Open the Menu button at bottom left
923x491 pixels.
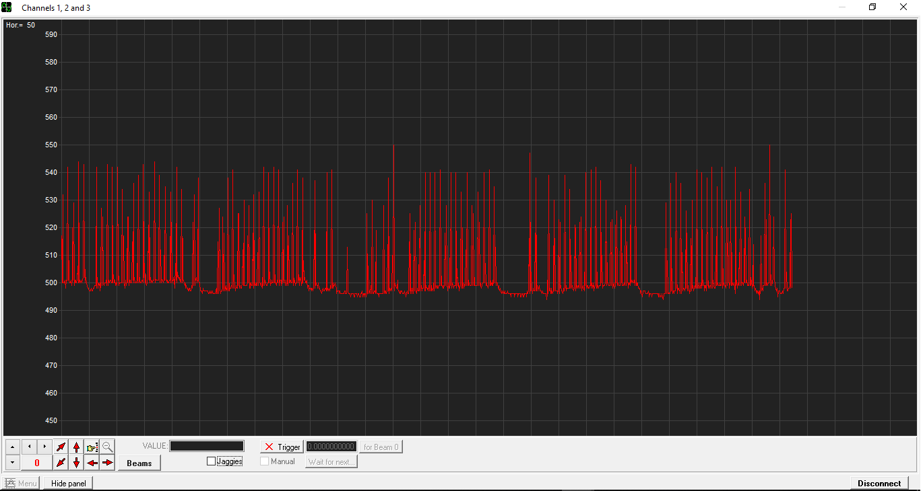[21, 483]
